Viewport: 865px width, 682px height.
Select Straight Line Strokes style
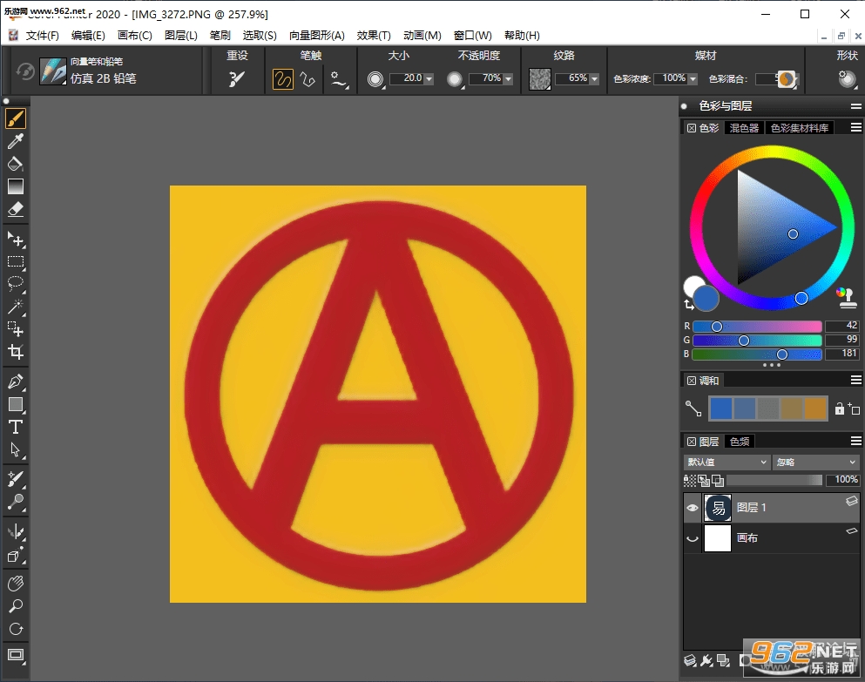[x=307, y=79]
